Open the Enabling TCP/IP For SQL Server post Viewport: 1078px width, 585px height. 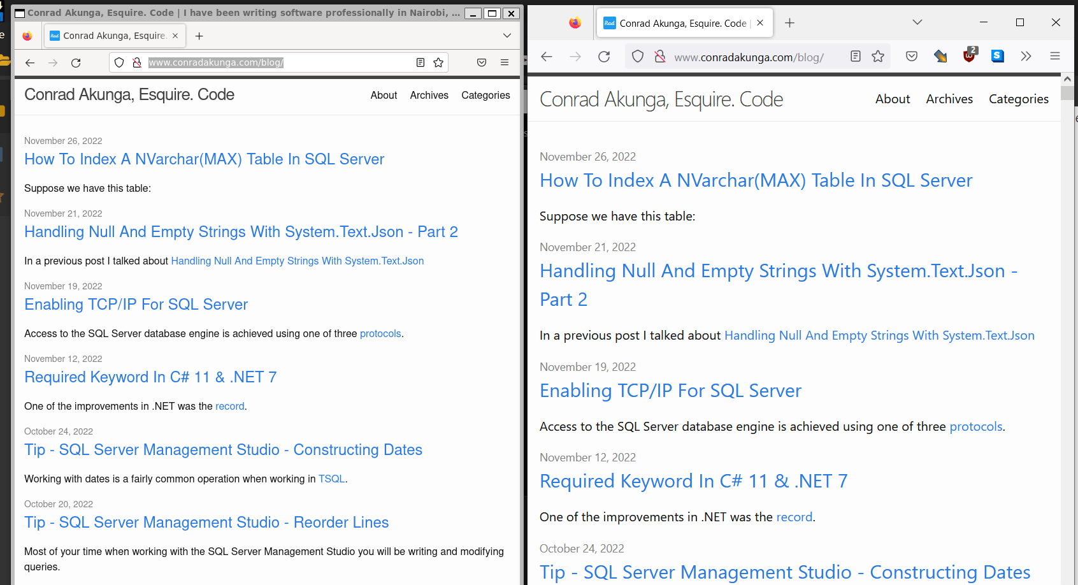[x=670, y=391]
